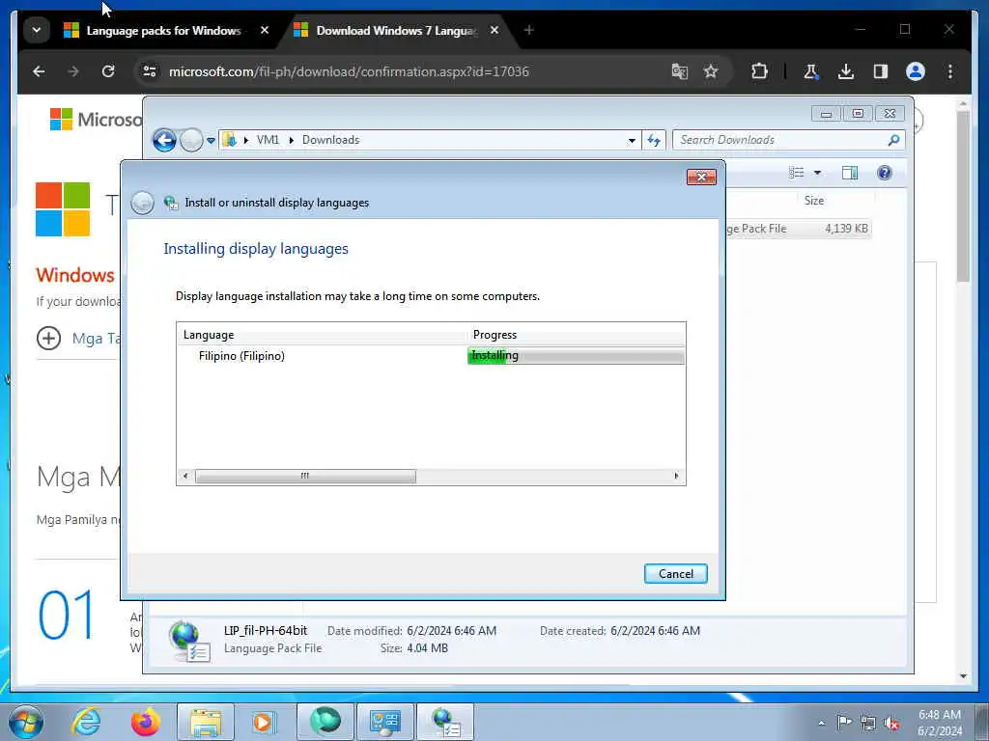Open the Action Center flag icon
Screen dimensions: 989x741
click(x=844, y=722)
